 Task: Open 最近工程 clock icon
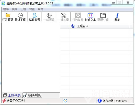20,15
